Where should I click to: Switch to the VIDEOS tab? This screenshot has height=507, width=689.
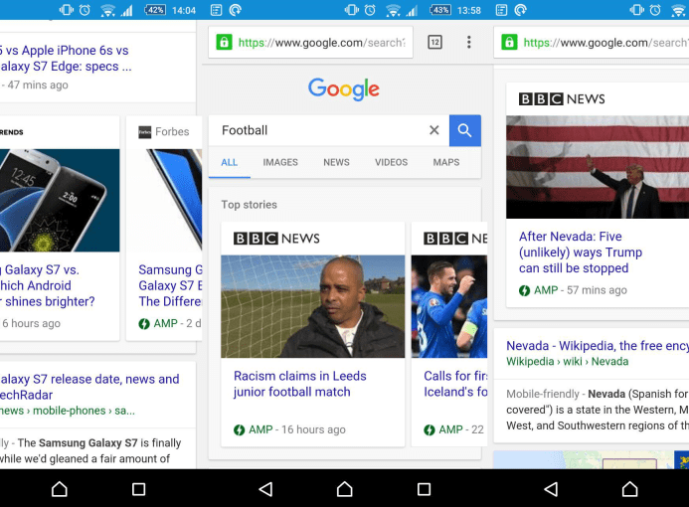point(391,163)
